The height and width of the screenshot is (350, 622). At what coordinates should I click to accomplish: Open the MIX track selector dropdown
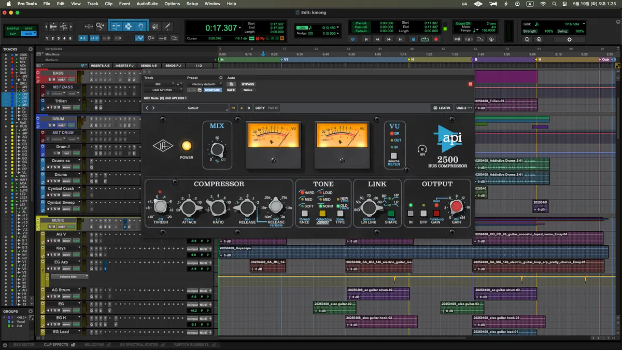tap(160, 83)
